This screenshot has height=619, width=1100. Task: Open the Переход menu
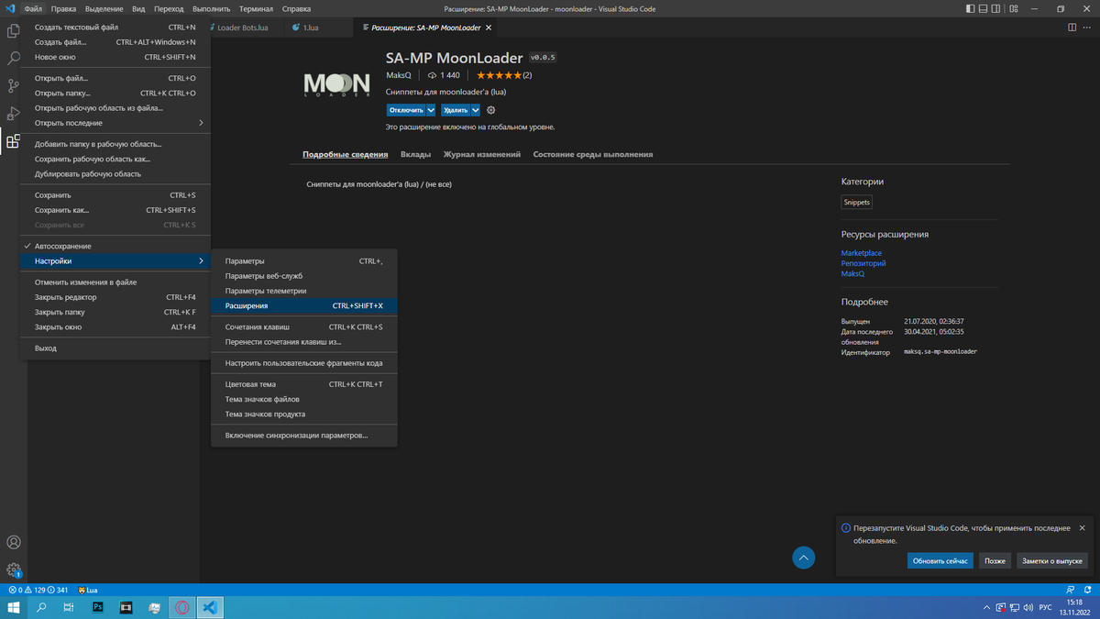(x=169, y=8)
